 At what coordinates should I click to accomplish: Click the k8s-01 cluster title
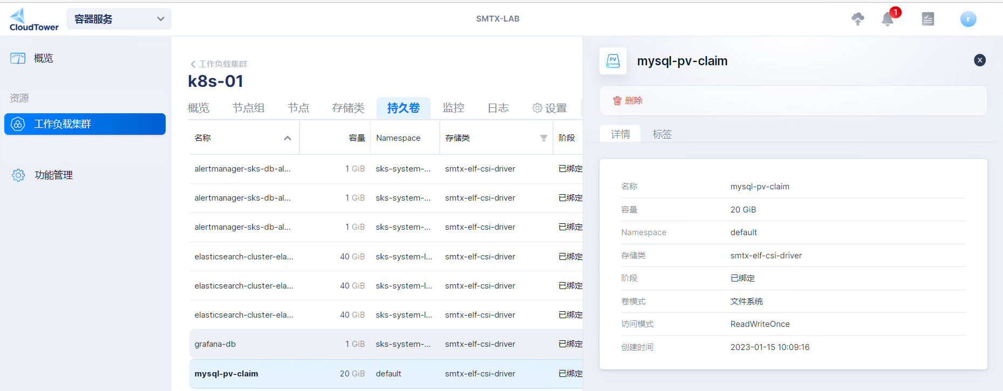tap(215, 81)
